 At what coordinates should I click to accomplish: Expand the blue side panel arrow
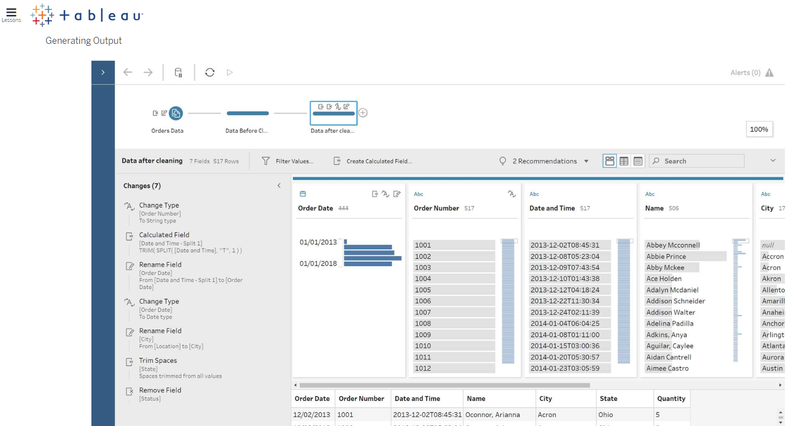point(103,72)
